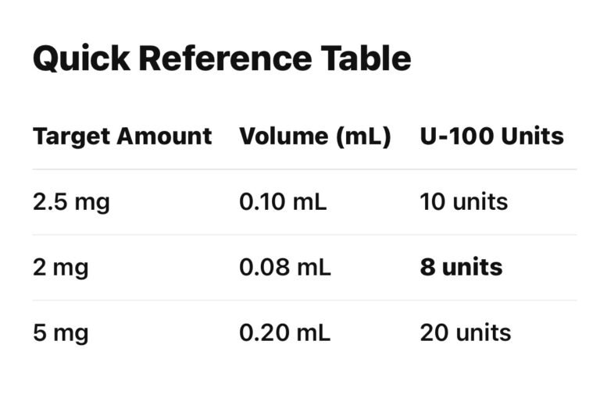Click the divider between 2 mg and 5 mg rows
The width and height of the screenshot is (600, 419).
point(305,300)
